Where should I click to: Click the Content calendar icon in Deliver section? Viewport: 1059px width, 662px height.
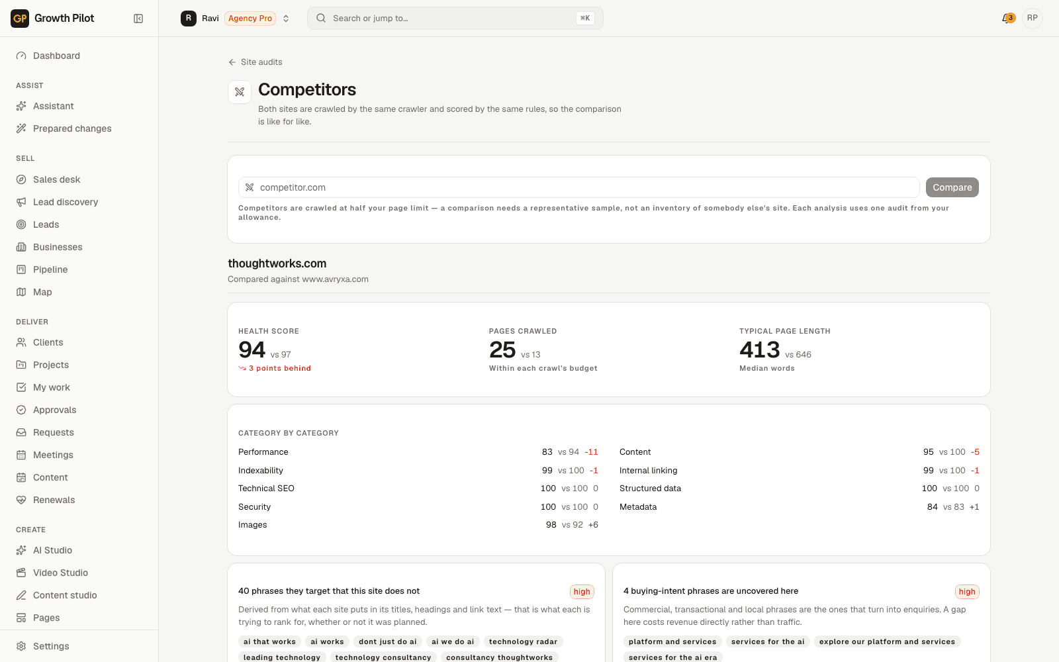coord(21,477)
